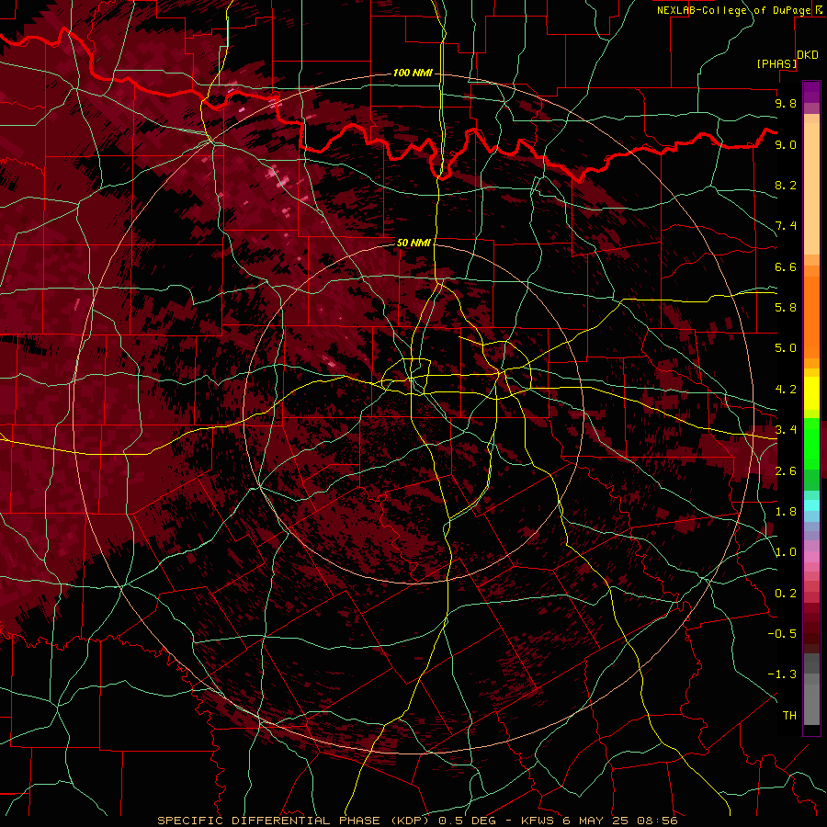
Task: Click the 5.8 scale value
Action: [x=786, y=308]
